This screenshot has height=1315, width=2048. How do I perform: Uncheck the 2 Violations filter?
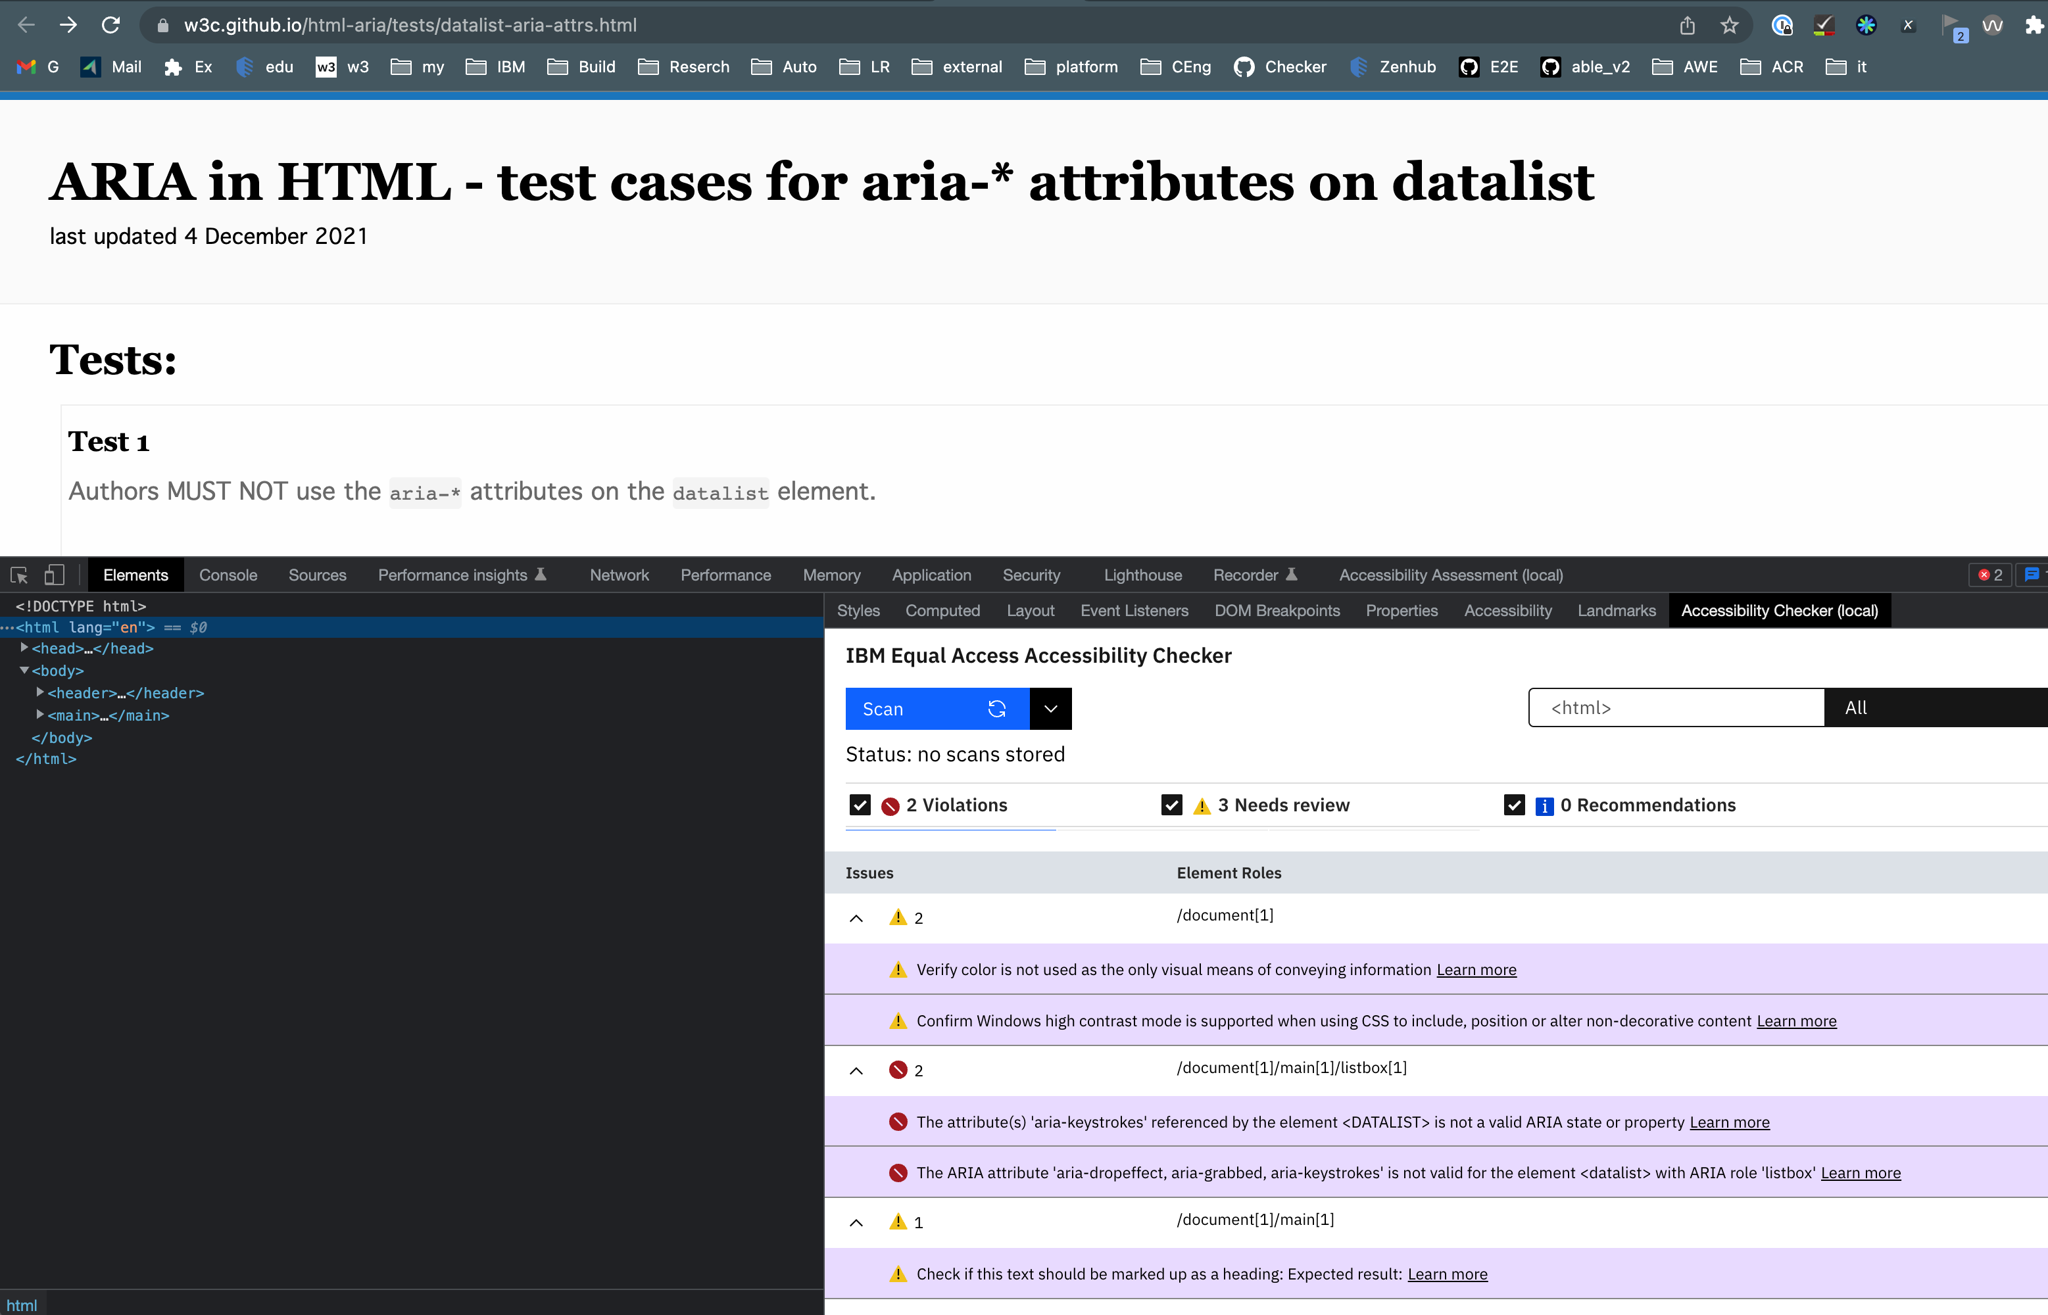(860, 804)
